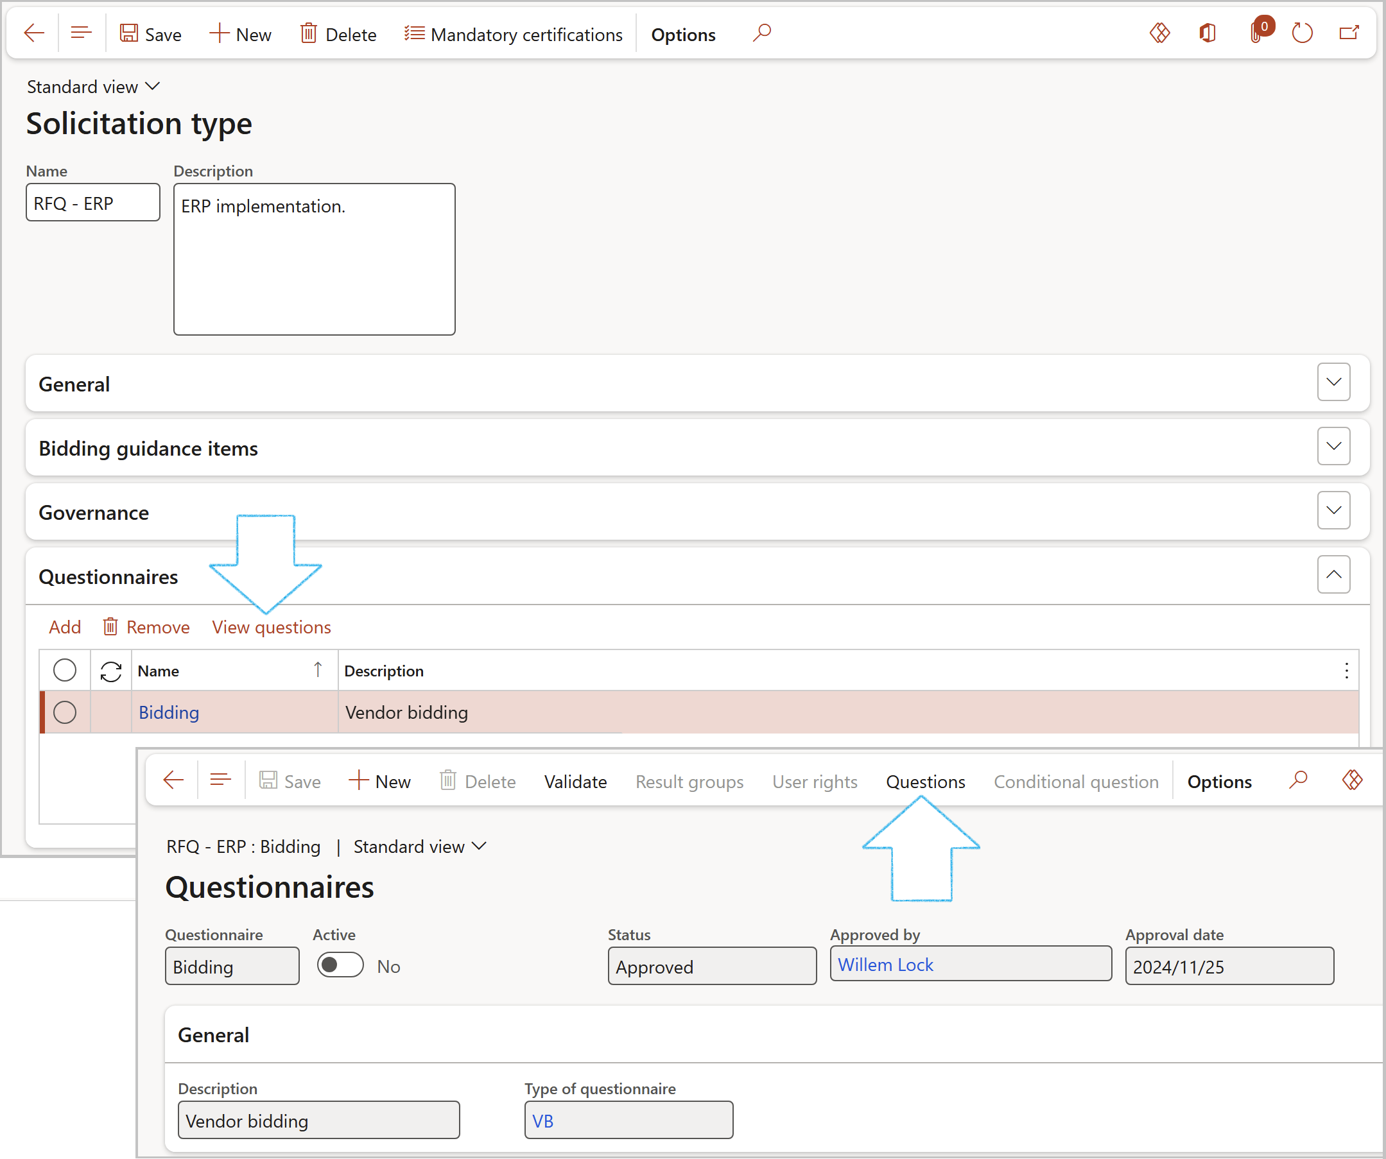Expand the General section

pos(1333,382)
